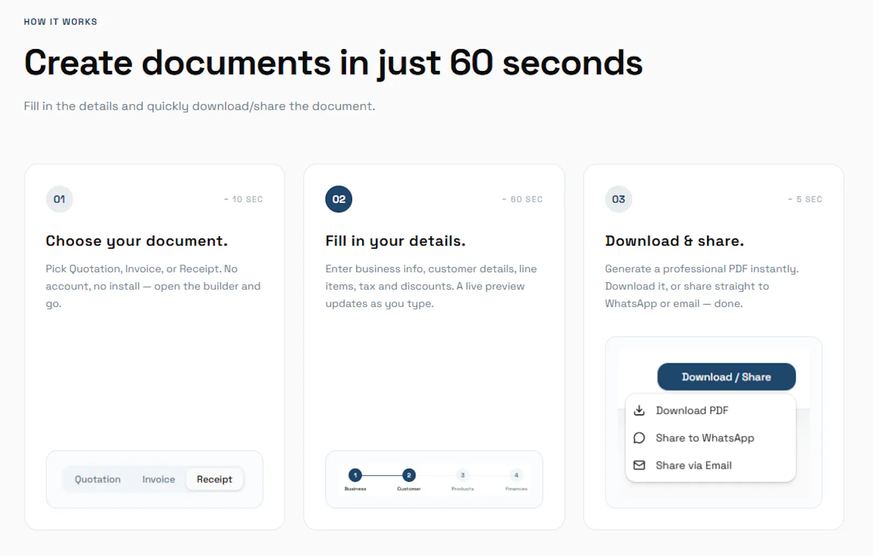873x556 pixels.
Task: Click the progress line between steps 1 and 2
Action: pos(382,475)
